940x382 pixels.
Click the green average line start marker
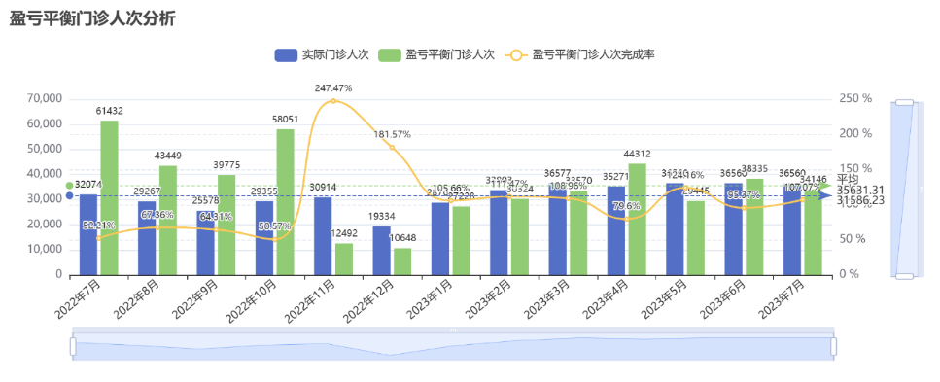[x=70, y=186]
